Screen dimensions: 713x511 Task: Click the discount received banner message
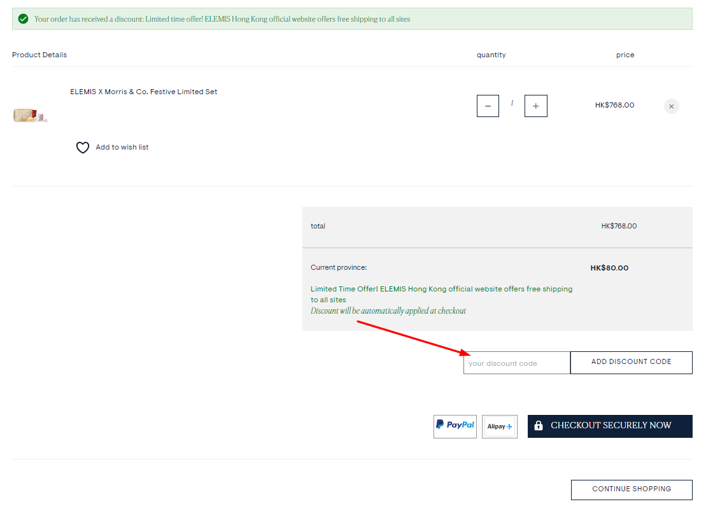(x=222, y=19)
